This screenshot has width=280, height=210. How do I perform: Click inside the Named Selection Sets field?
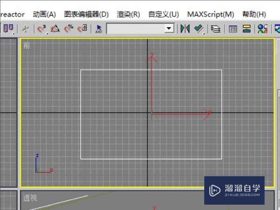(137, 28)
